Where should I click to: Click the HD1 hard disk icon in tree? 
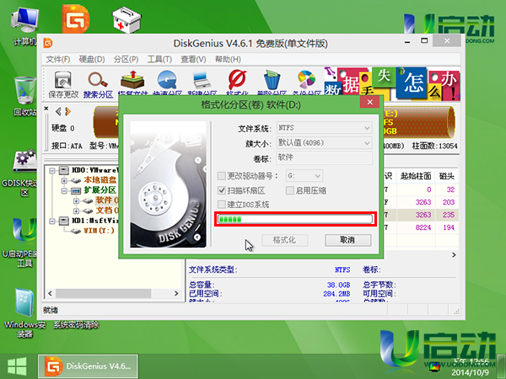(64, 221)
